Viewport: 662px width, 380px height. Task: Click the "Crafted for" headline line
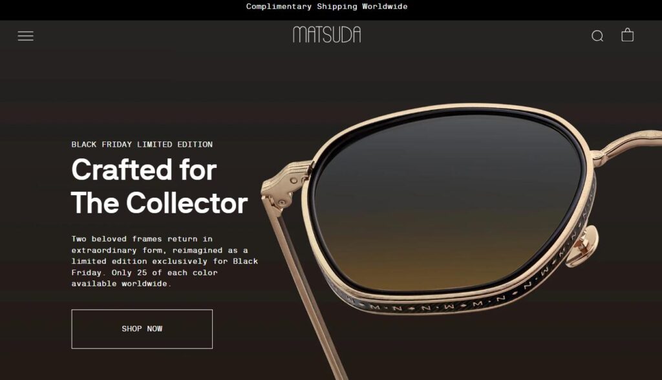[x=144, y=170]
